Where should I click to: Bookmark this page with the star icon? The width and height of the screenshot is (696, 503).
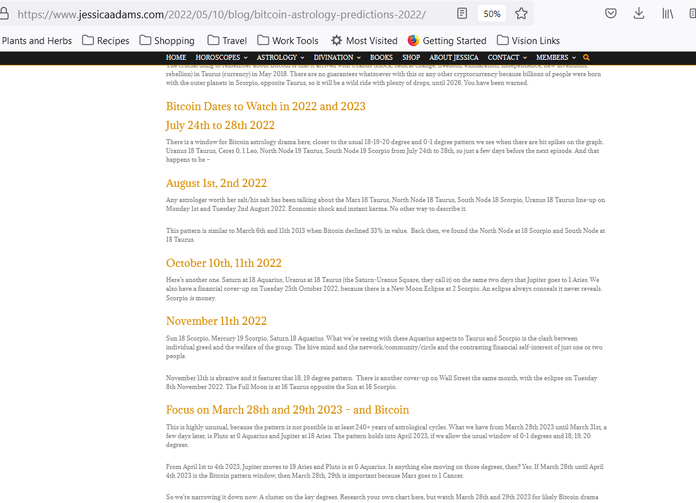click(x=521, y=13)
